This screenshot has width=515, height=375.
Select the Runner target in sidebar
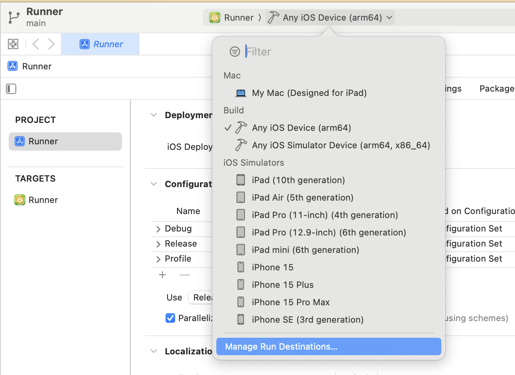(43, 200)
